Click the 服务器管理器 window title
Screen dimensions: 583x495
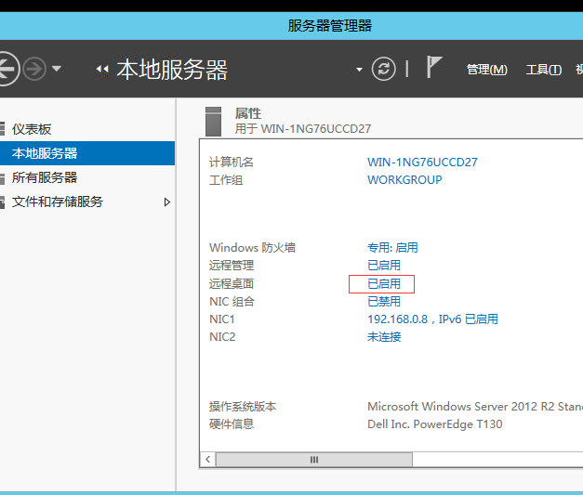point(330,26)
